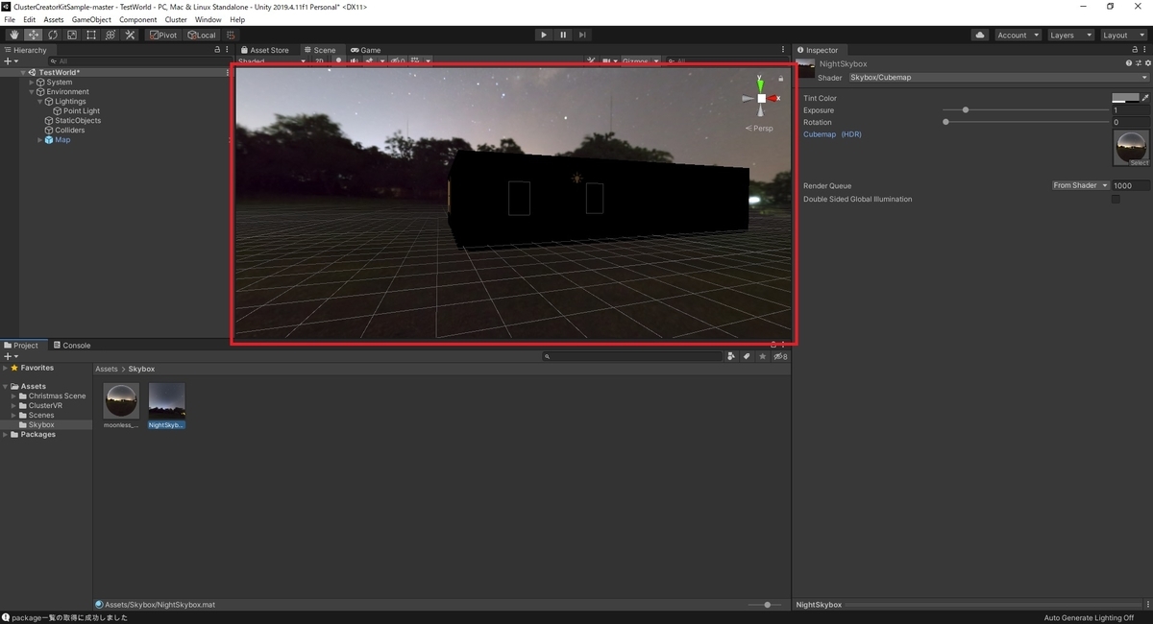This screenshot has height=624, width=1153.
Task: Open the cloud services icon
Action: [x=979, y=36]
